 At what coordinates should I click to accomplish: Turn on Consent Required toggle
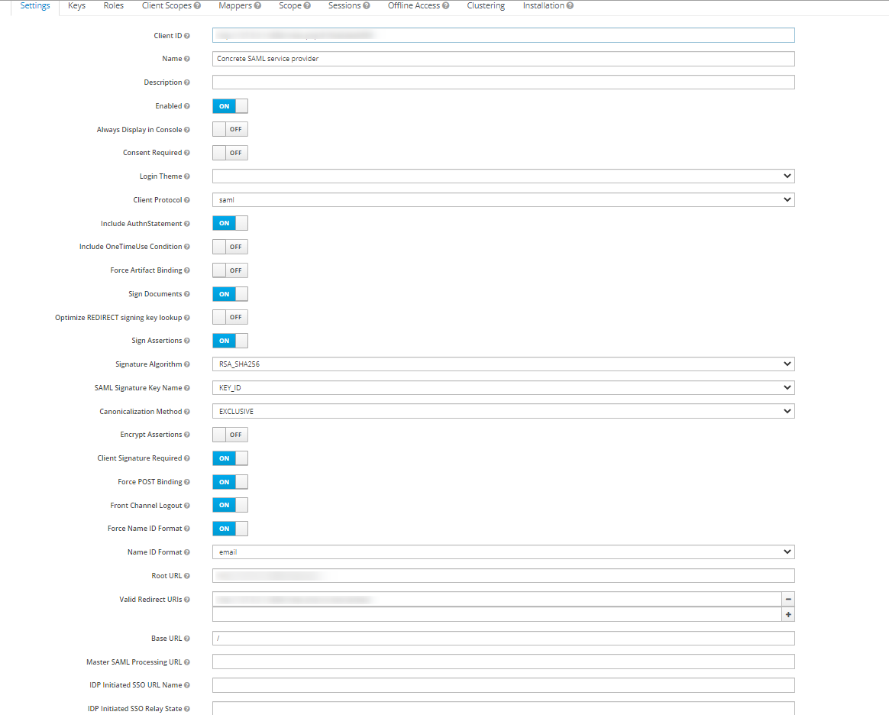pos(230,153)
